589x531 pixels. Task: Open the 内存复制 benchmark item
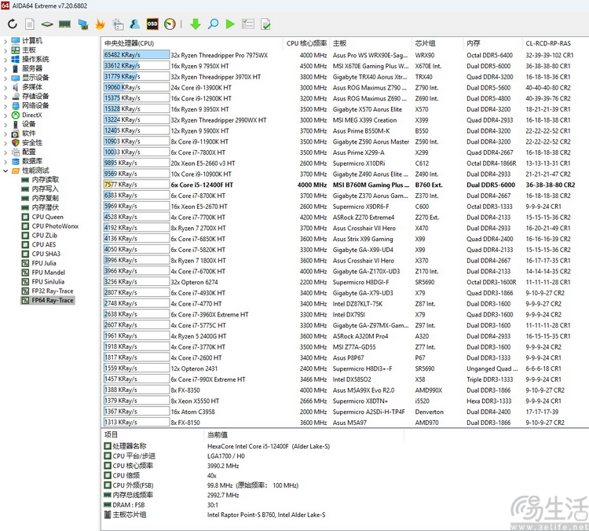(40, 198)
